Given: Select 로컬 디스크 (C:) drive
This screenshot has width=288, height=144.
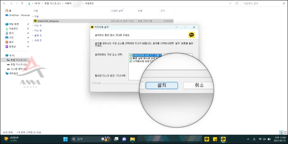Looking at the screenshot, I should click(17, 60).
